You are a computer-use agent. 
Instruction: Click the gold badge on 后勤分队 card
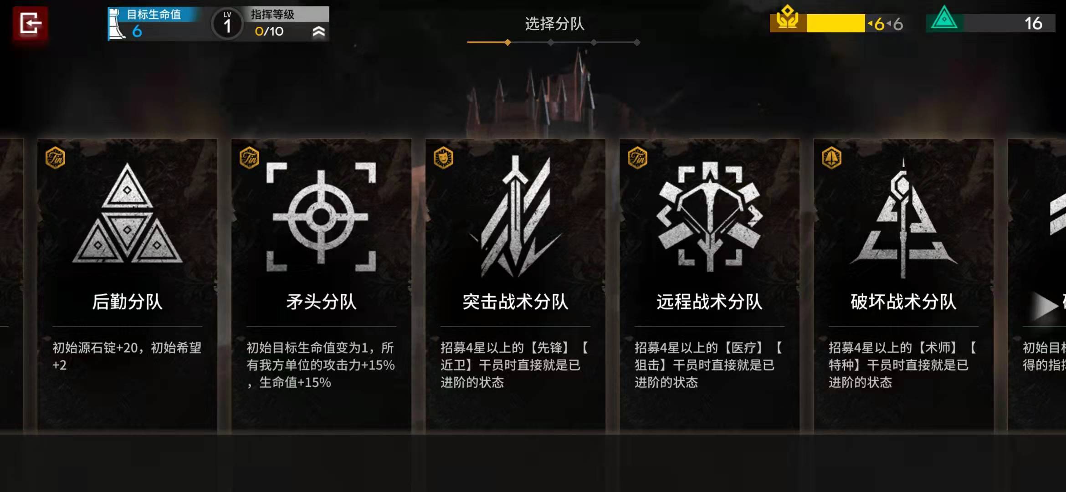click(x=56, y=158)
